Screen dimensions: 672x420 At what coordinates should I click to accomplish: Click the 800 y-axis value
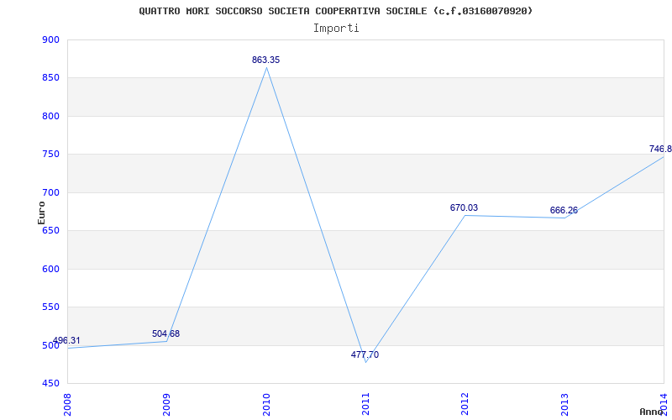click(x=50, y=116)
